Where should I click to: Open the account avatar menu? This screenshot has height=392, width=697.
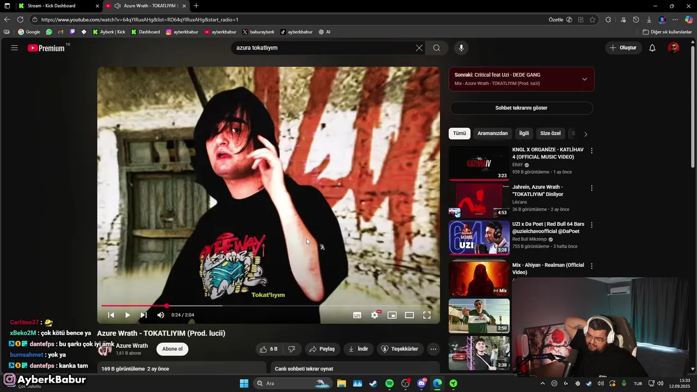pos(674,48)
